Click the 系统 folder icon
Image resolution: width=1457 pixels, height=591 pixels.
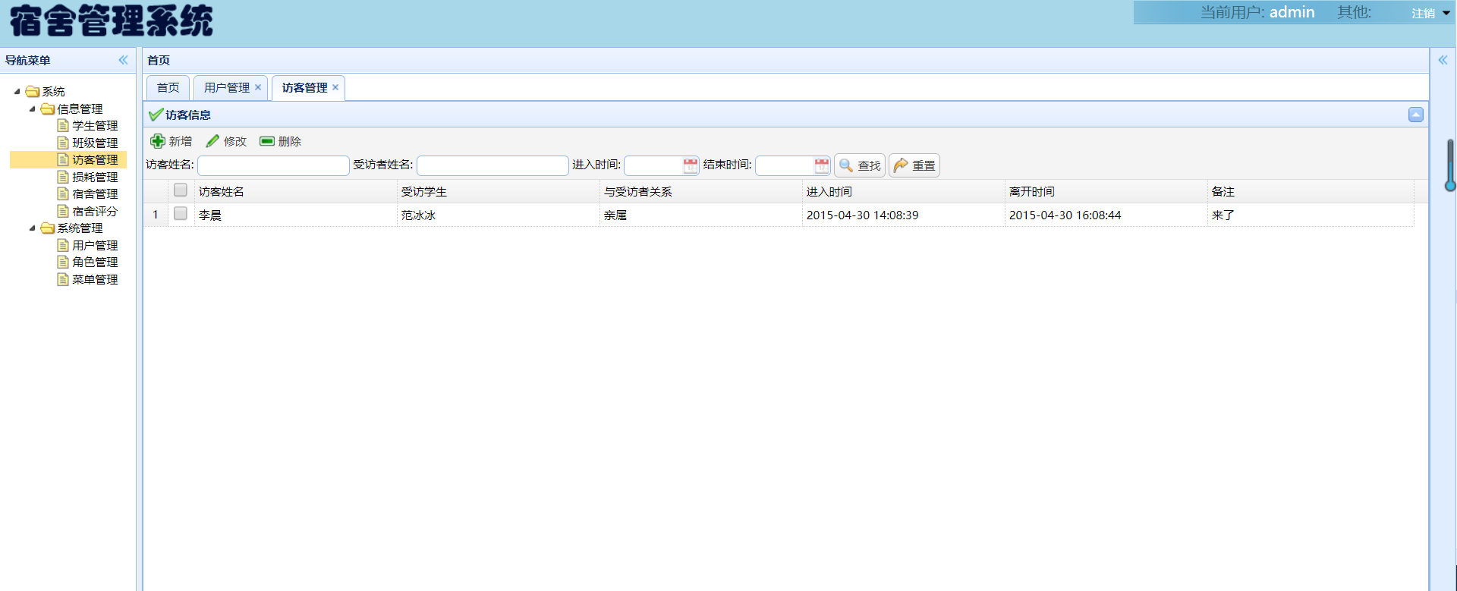[x=33, y=91]
